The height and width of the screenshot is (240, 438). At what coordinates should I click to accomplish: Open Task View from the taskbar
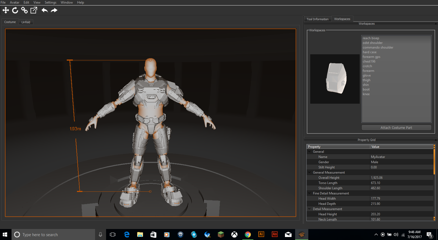113,235
